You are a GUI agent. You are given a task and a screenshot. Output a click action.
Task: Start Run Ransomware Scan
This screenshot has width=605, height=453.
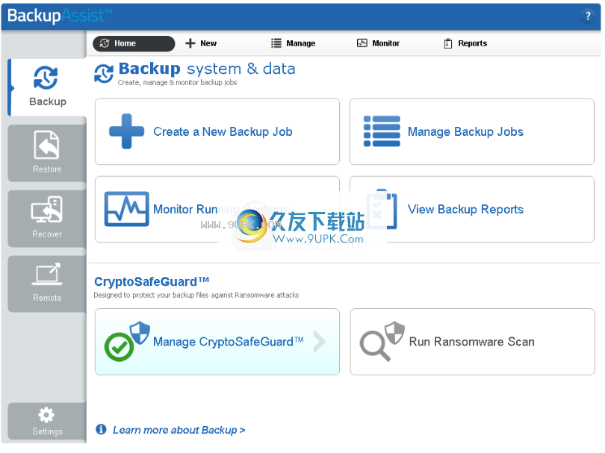pyautogui.click(x=472, y=342)
